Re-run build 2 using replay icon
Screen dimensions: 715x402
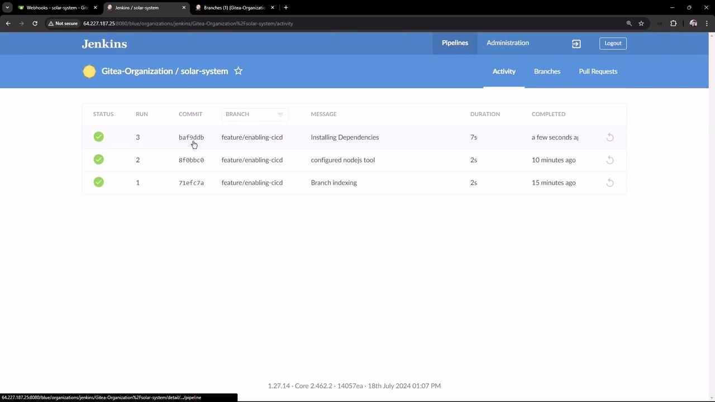point(610,160)
